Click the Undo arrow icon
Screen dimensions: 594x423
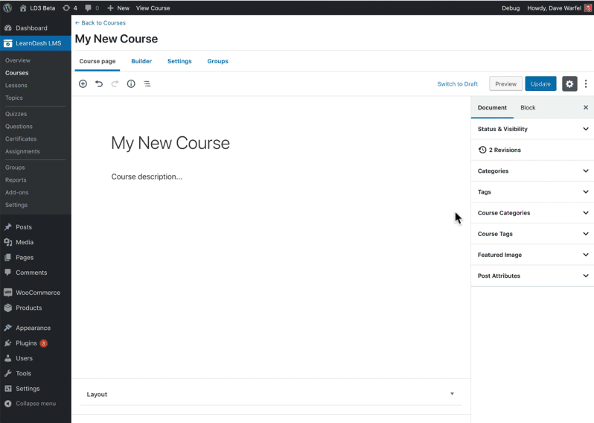click(x=99, y=83)
